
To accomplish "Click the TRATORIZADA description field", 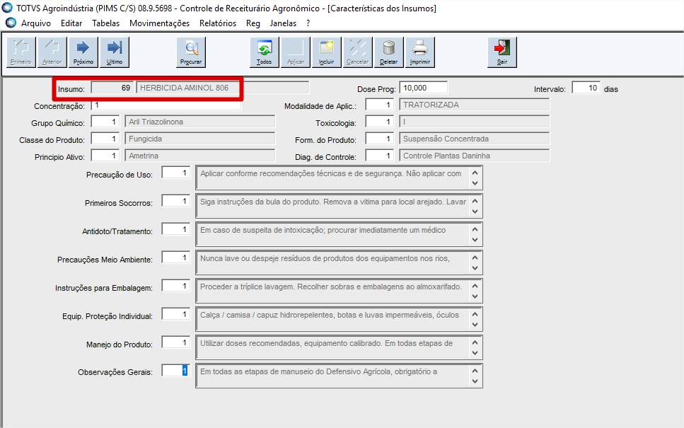I will point(475,105).
